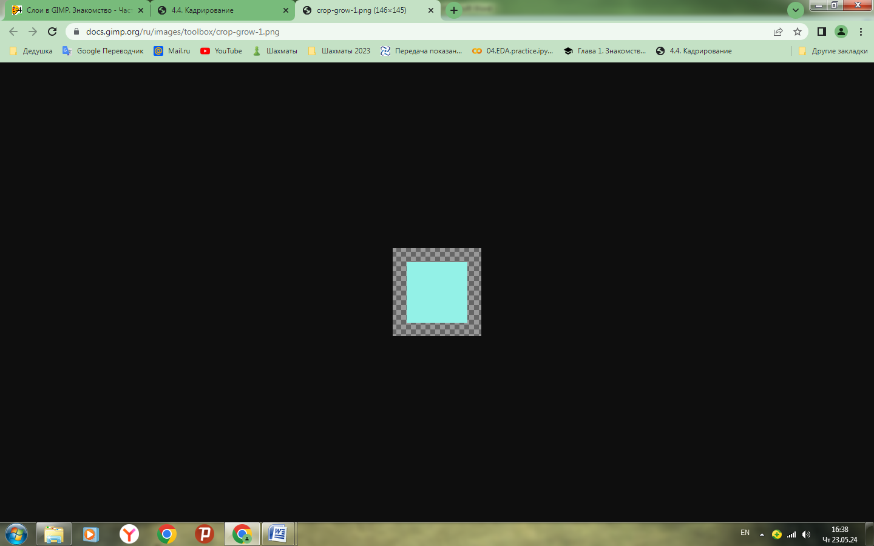Viewport: 874px width, 546px height.
Task: Open Microsoft Word from the taskbar
Action: tap(278, 534)
